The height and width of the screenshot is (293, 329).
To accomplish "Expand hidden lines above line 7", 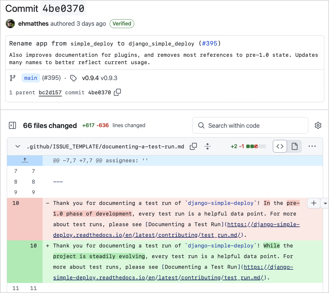I will [25, 161].
